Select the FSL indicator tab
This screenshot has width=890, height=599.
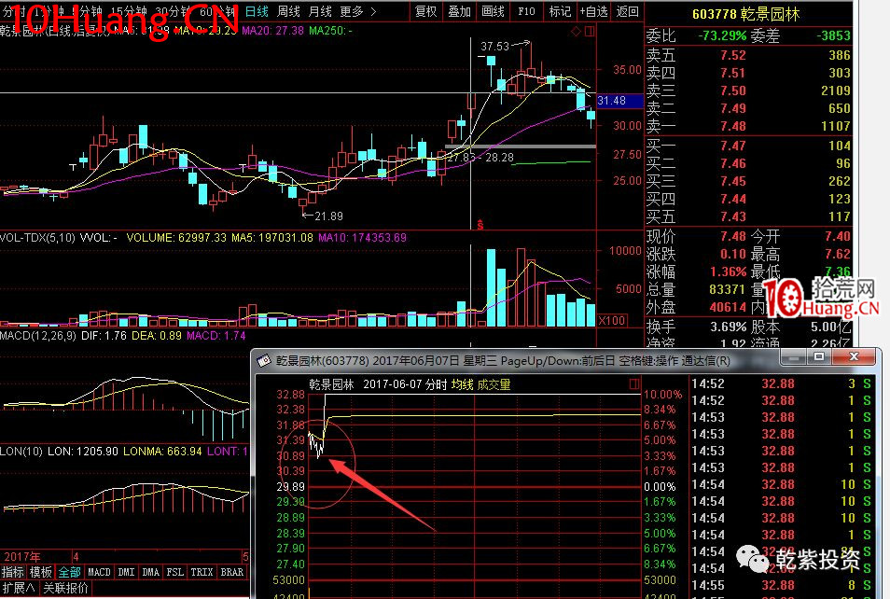pos(175,572)
